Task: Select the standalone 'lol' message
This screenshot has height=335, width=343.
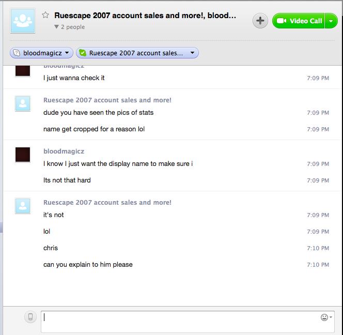Action: pos(46,232)
